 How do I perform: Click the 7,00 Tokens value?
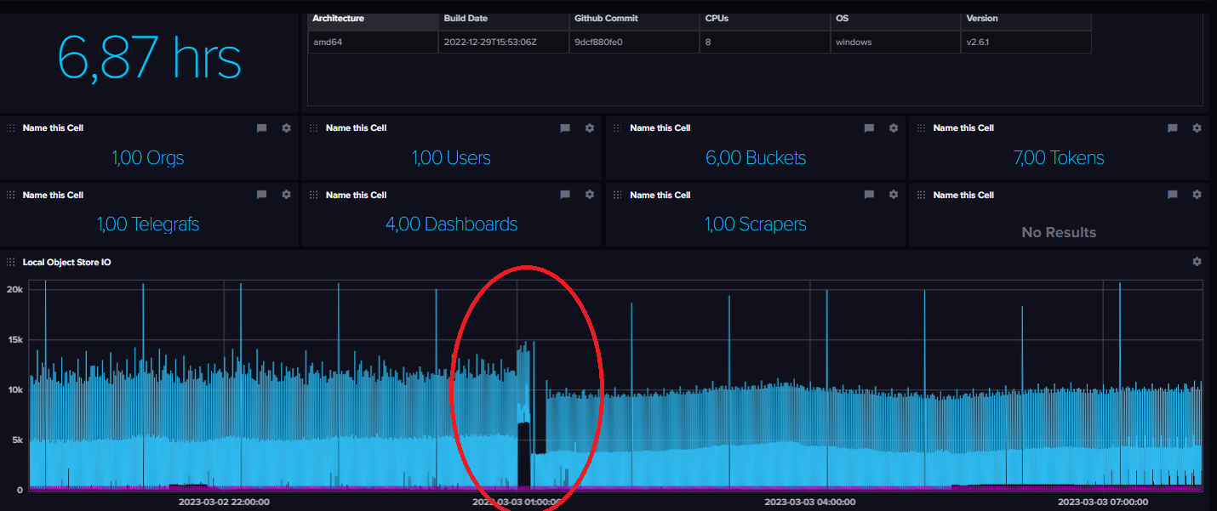point(1059,157)
